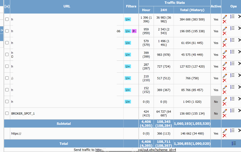Tick checkbox for BROKER_SPOT_1
241x152 pixels.
point(7,114)
